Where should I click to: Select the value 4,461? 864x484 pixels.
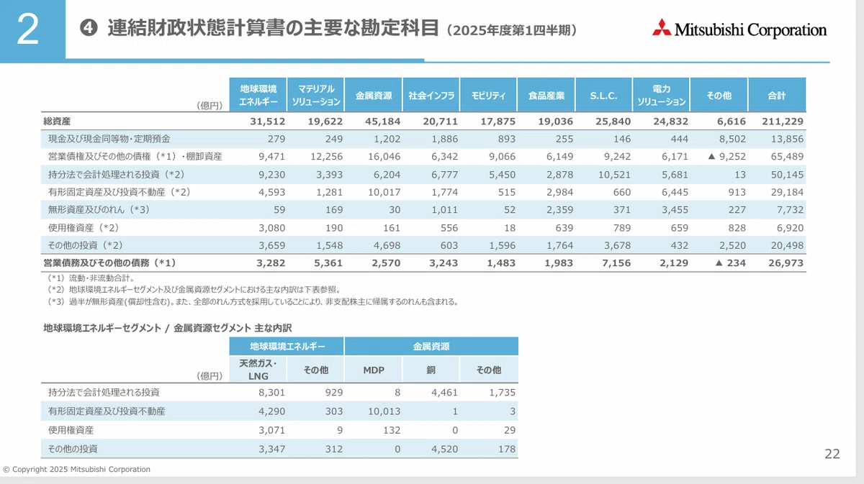tap(444, 393)
